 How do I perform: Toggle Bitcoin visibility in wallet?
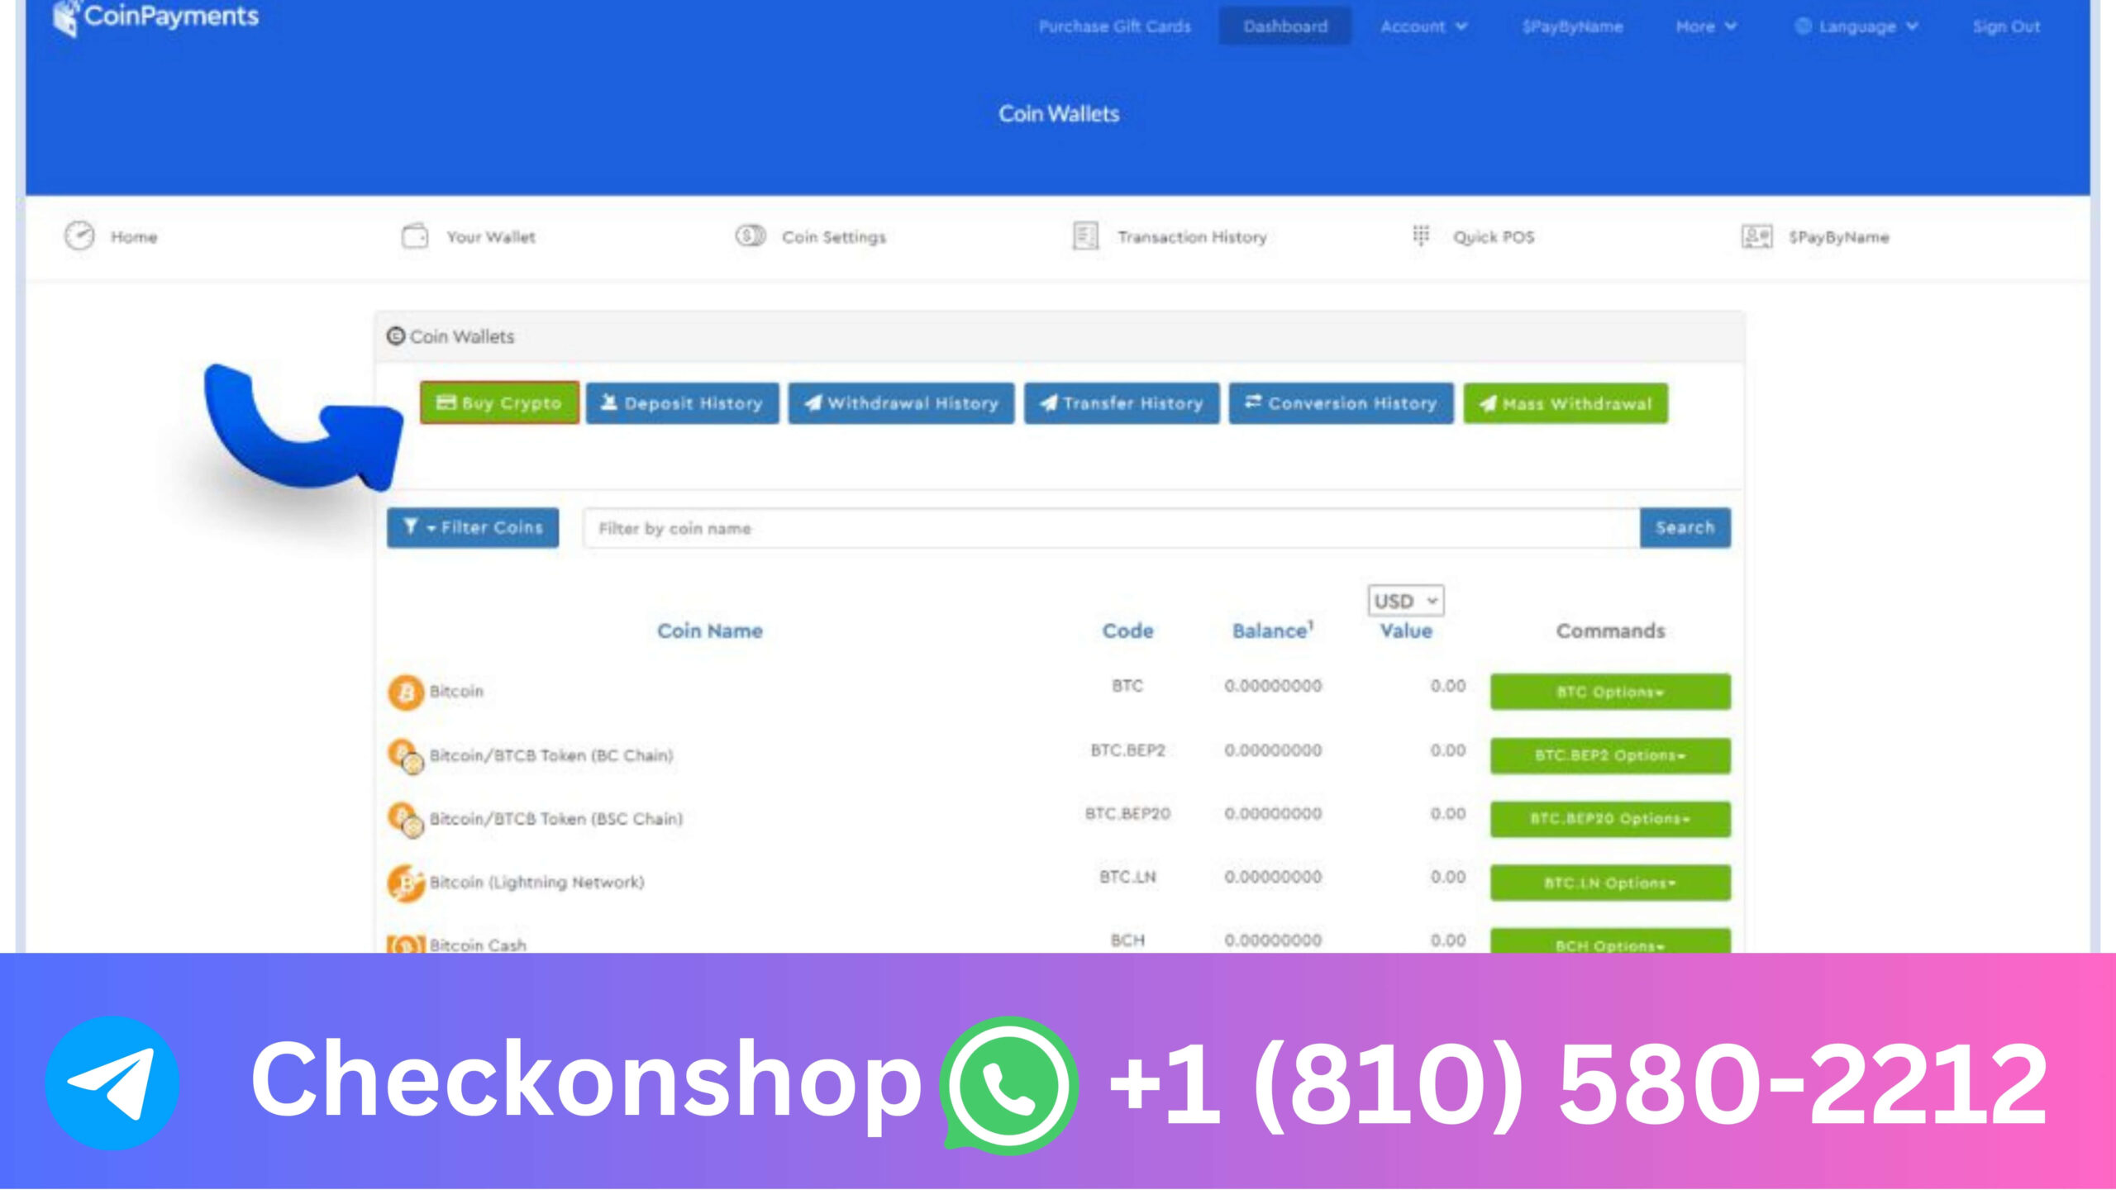[x=1608, y=690]
